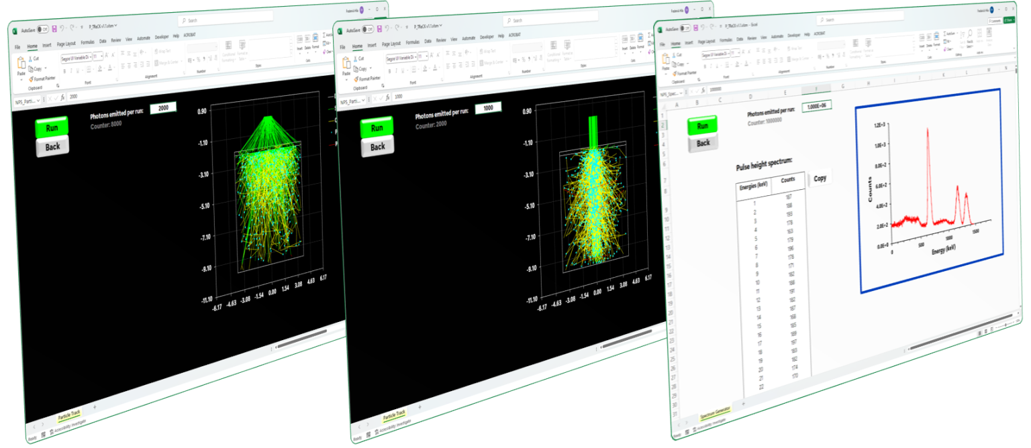Click the Paste clipboard icon in the right window

tap(666, 59)
